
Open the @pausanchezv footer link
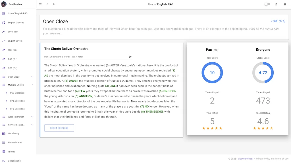click(x=245, y=158)
